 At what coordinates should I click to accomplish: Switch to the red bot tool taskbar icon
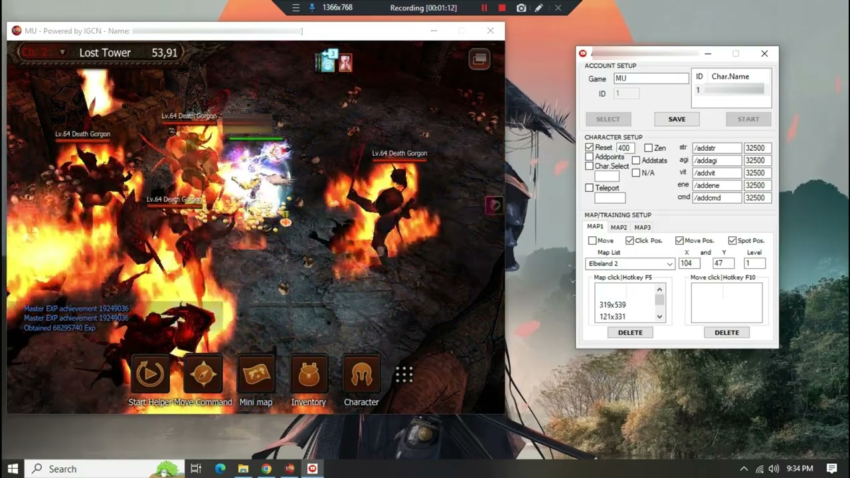coord(312,469)
